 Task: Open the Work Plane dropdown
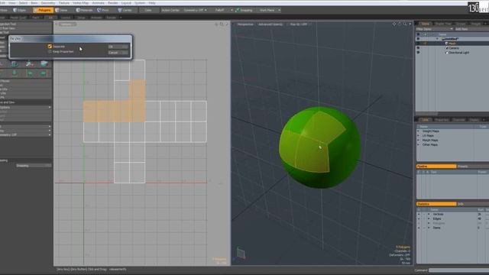270,10
